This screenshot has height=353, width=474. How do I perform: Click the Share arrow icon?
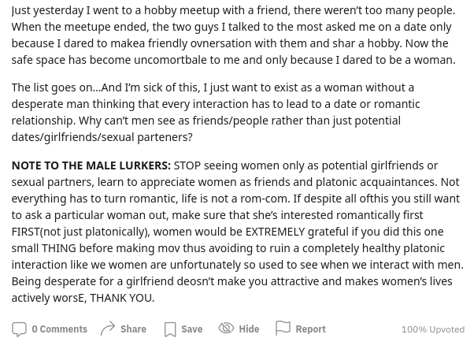tap(109, 329)
